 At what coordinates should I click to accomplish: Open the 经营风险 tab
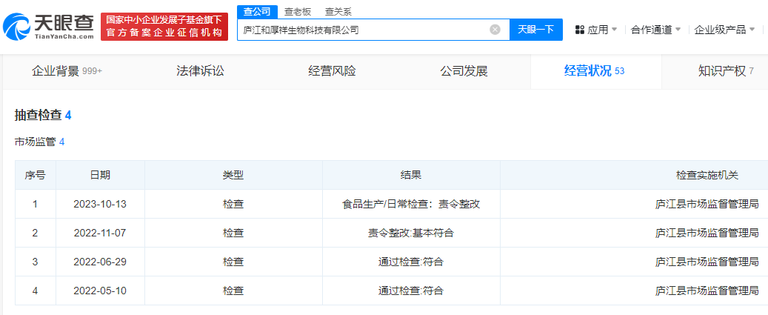tap(332, 71)
